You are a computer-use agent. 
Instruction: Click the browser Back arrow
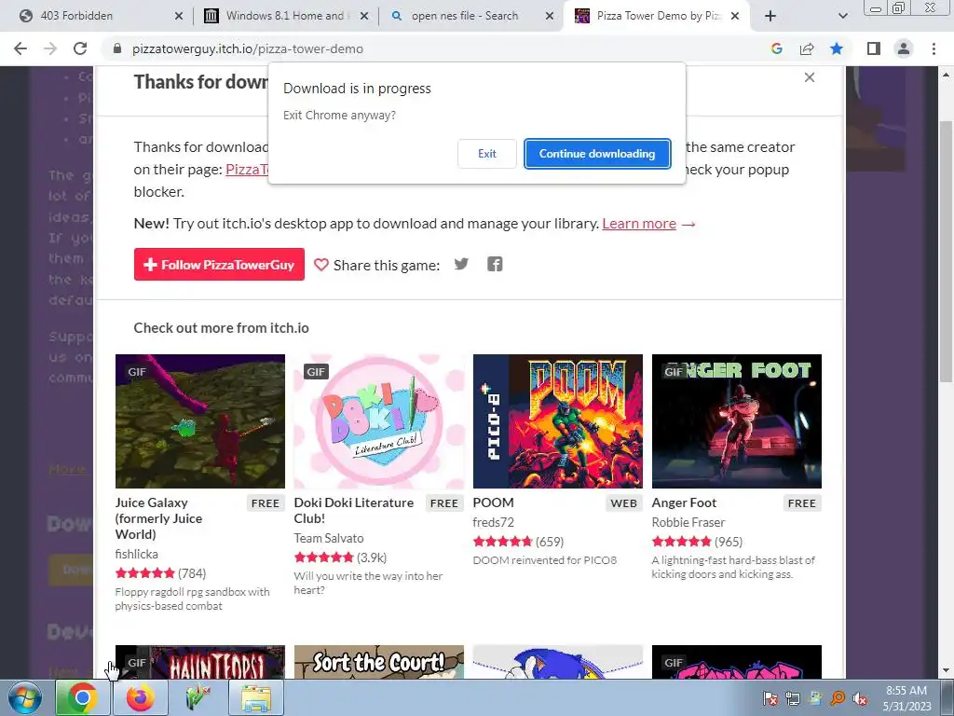[20, 48]
